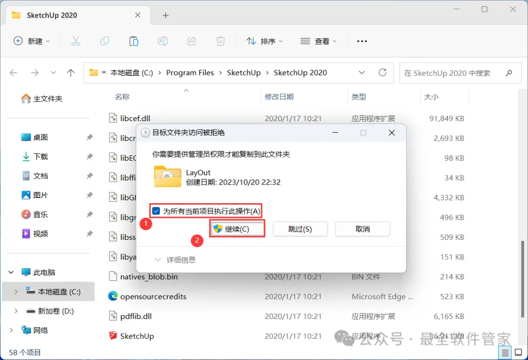Sort by 类型 column header
The width and height of the screenshot is (528, 360).
pos(359,97)
